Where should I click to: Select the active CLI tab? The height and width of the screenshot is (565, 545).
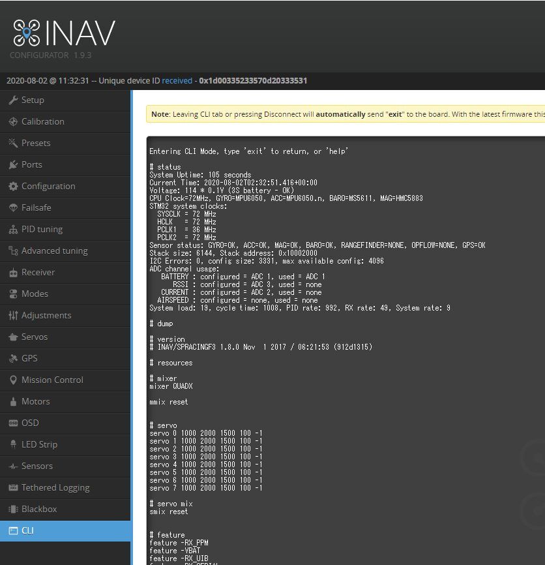tap(66, 531)
